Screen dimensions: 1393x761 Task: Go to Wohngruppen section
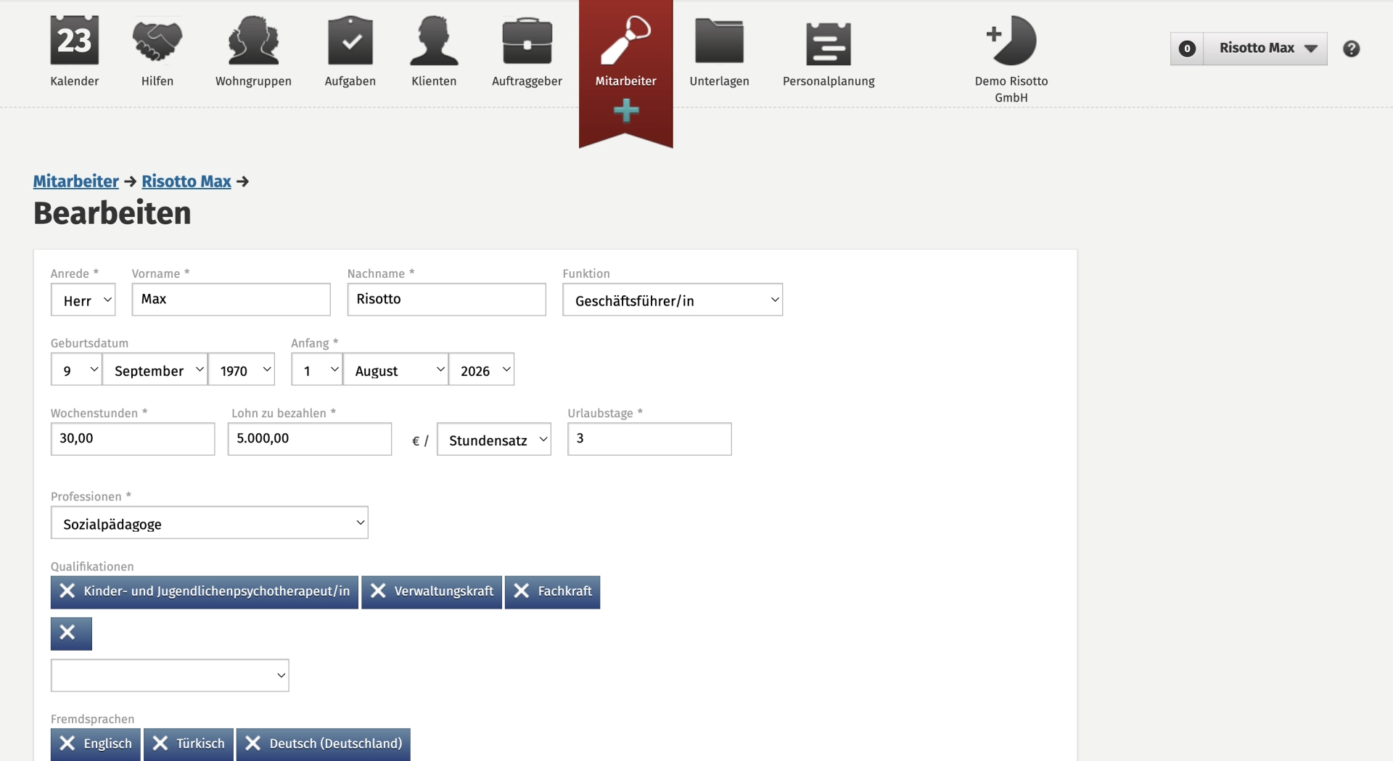point(253,52)
